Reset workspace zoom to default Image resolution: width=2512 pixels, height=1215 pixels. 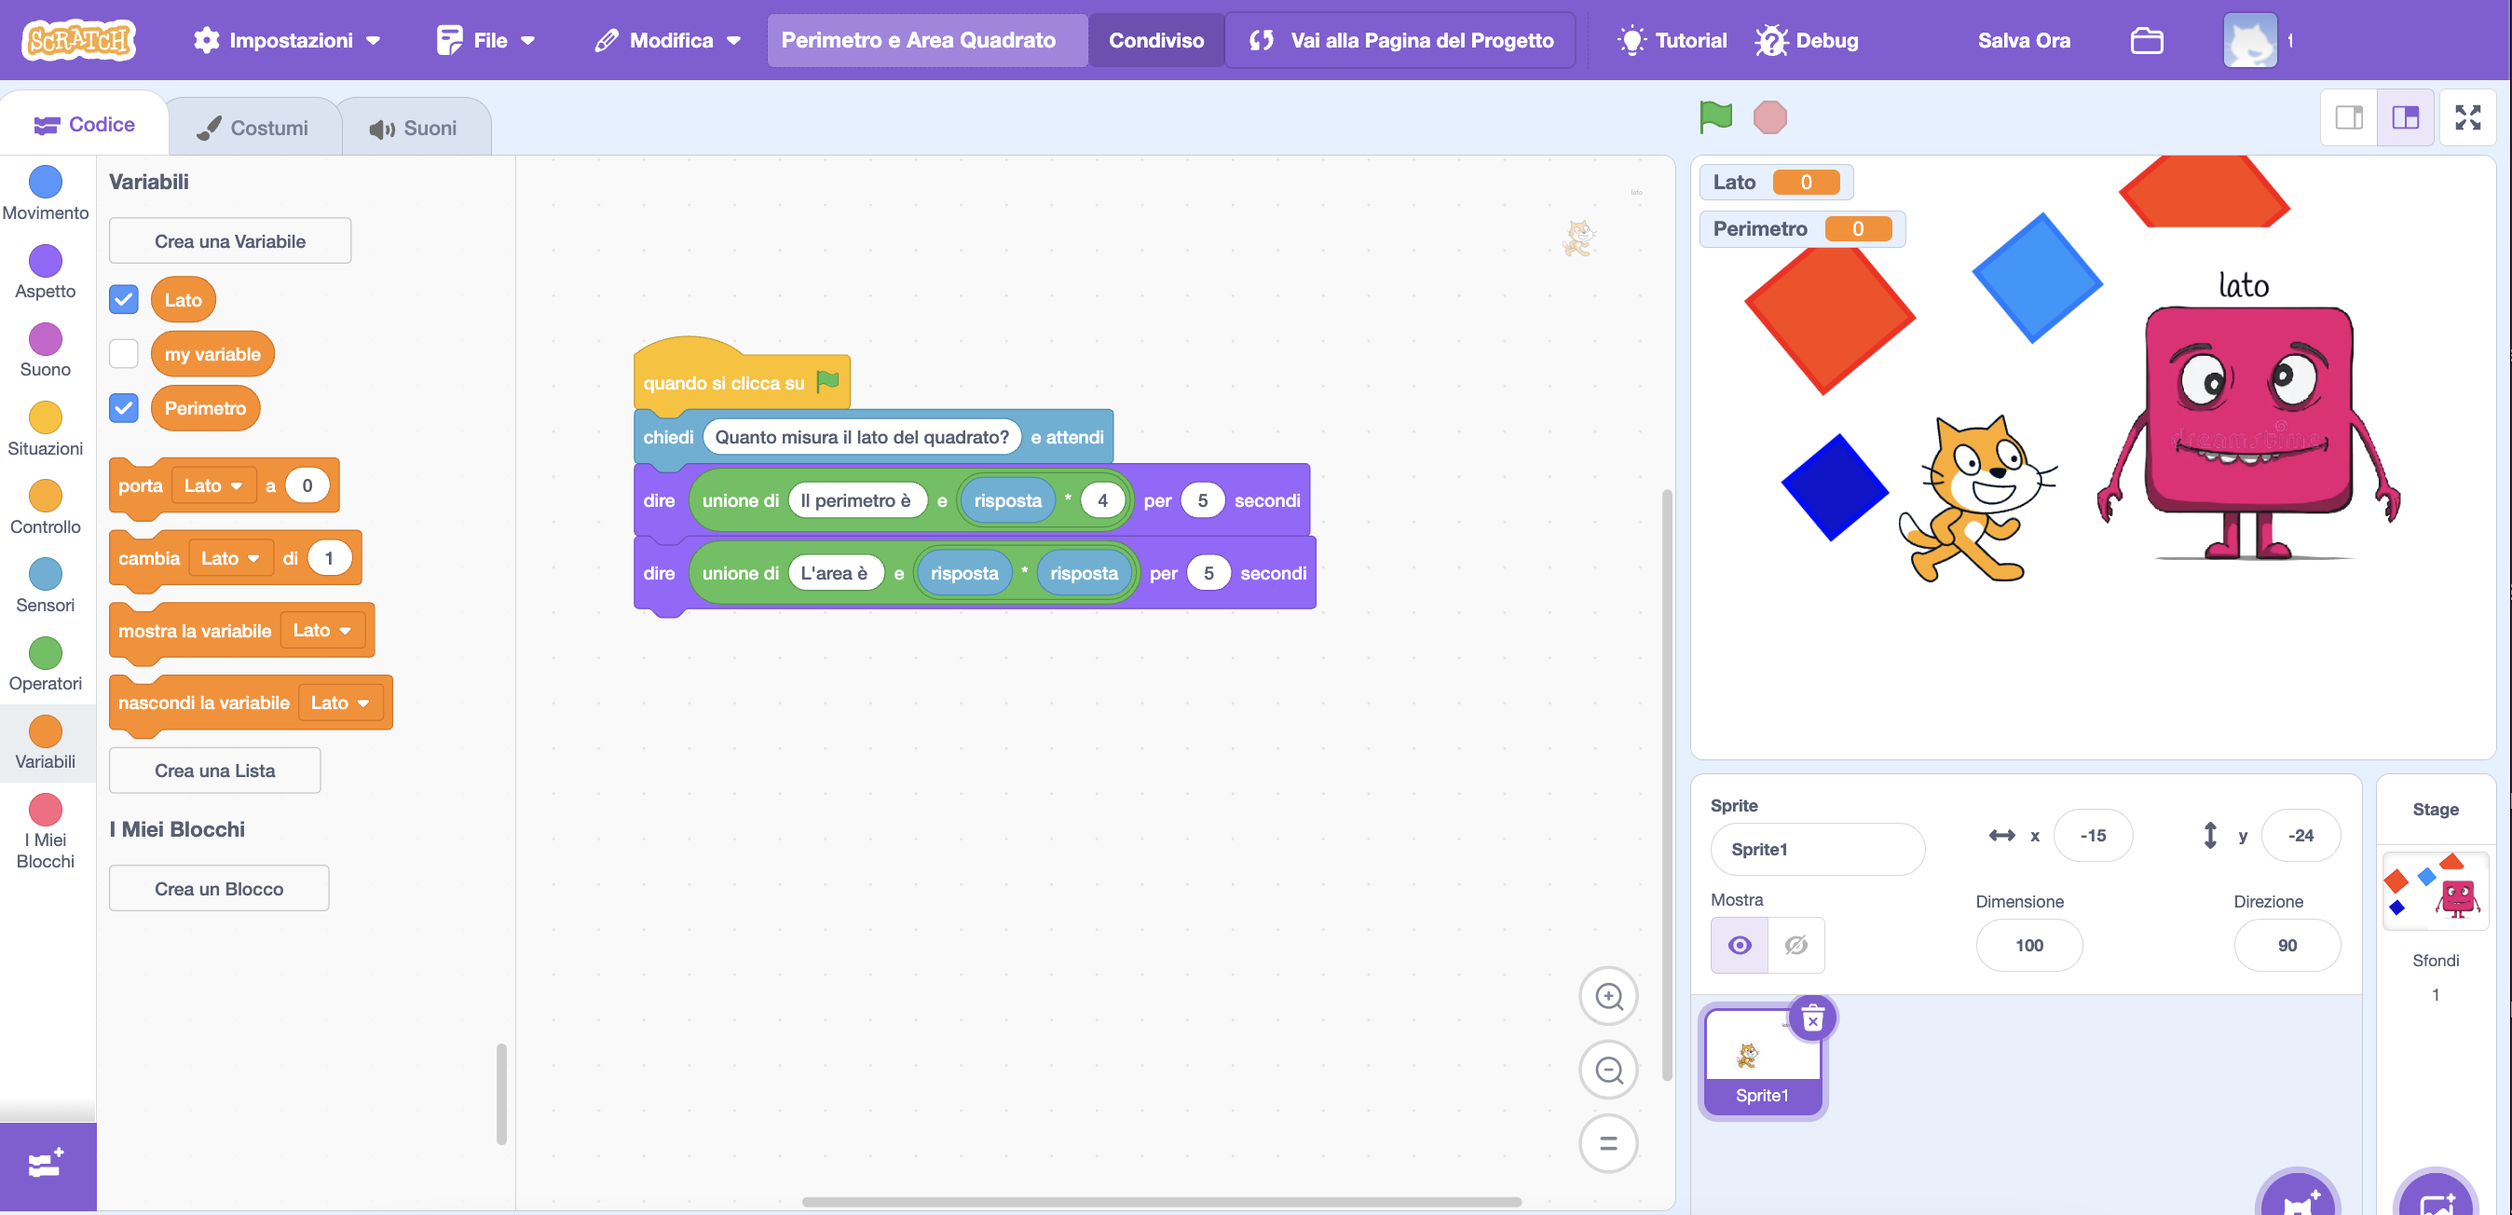coord(1608,1143)
